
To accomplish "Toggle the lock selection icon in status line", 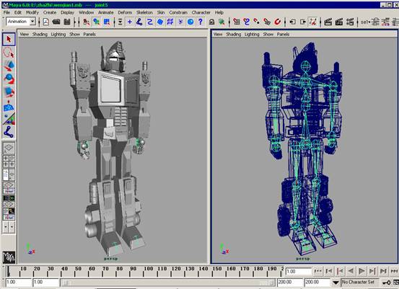I will tap(211, 22).
